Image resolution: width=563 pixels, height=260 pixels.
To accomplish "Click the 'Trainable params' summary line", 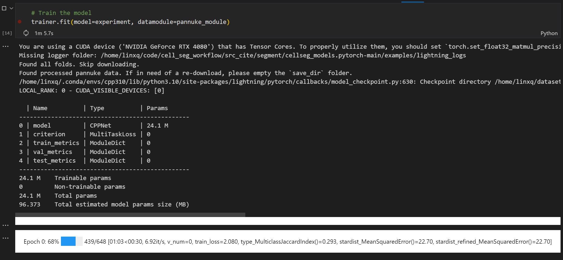I will click(x=65, y=178).
